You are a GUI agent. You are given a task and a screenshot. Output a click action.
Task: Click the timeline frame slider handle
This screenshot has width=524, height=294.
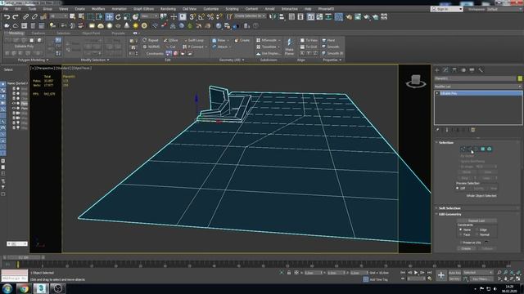[24, 257]
